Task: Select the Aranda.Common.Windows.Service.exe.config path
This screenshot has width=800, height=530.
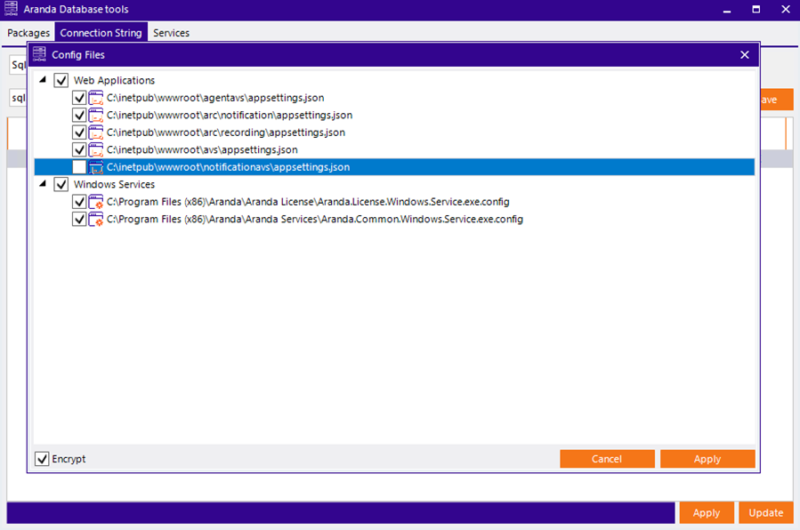Action: coord(315,219)
